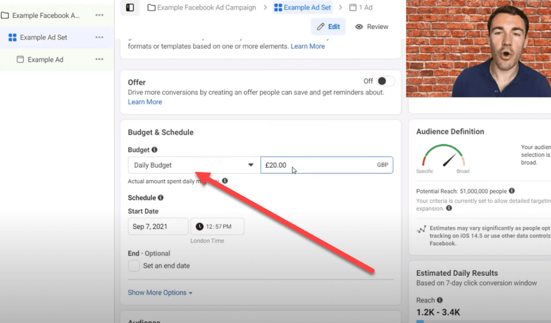Show Potential Reach info icon
The width and height of the screenshot is (551, 323).
coord(512,191)
